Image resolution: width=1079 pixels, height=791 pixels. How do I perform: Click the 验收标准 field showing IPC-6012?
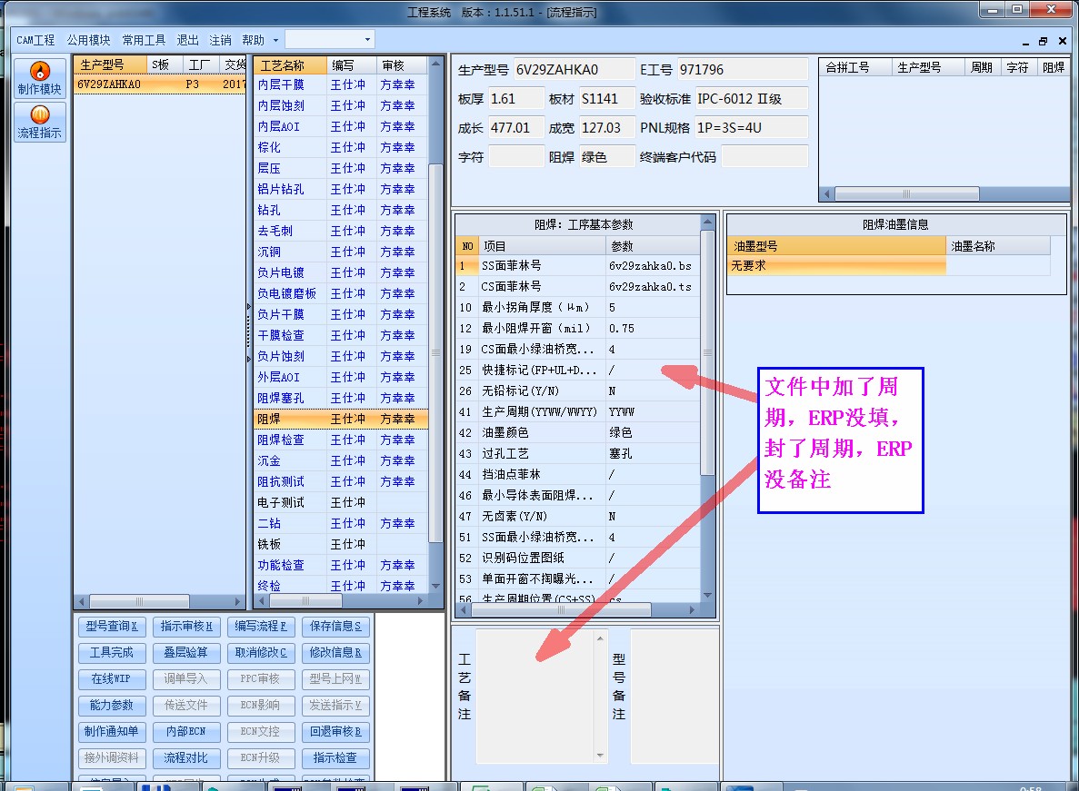[752, 99]
